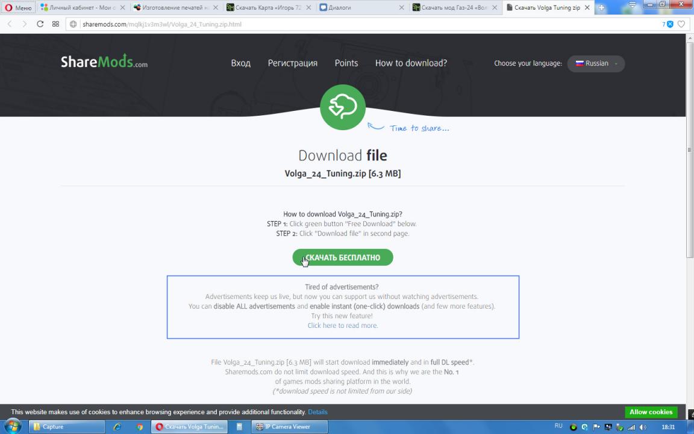Open Internet Explorer from the taskbar
This screenshot has width=694, height=434.
(117, 427)
